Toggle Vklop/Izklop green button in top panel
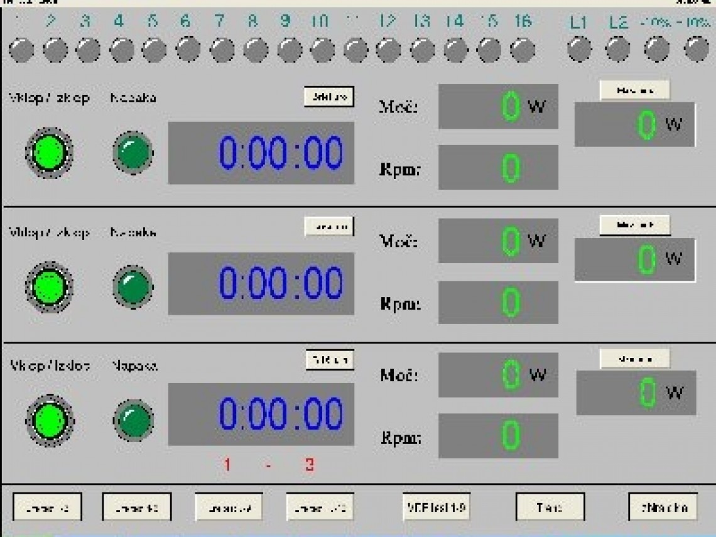This screenshot has height=537, width=716. [49, 153]
